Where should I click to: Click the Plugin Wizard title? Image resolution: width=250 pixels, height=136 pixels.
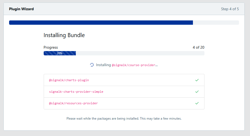click(21, 9)
